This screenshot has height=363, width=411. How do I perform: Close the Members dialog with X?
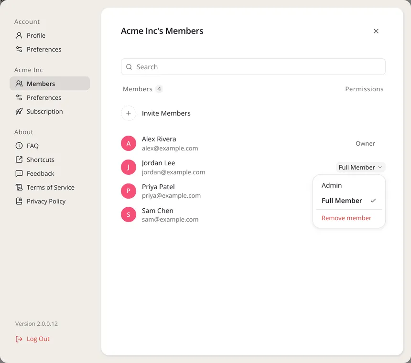(376, 31)
